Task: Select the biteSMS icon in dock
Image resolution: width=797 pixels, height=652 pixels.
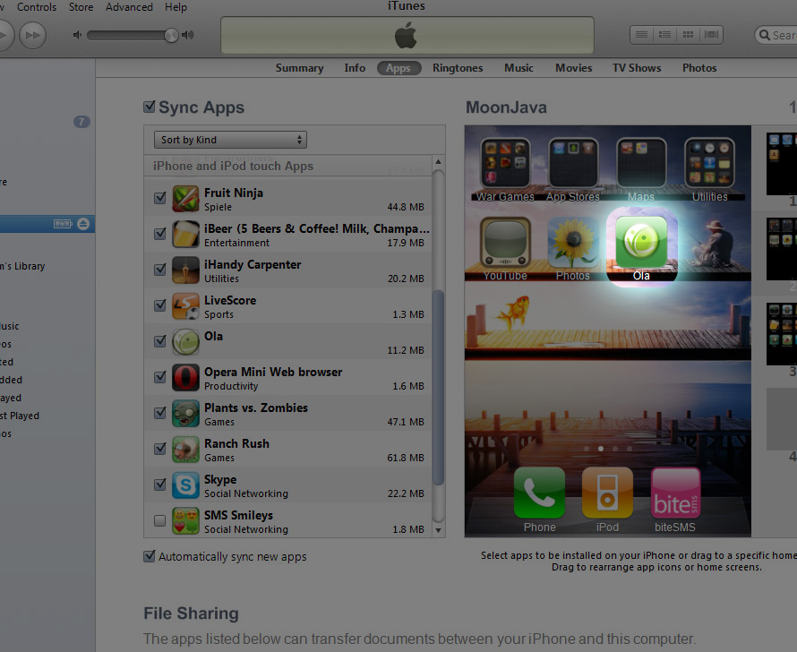Action: [675, 493]
